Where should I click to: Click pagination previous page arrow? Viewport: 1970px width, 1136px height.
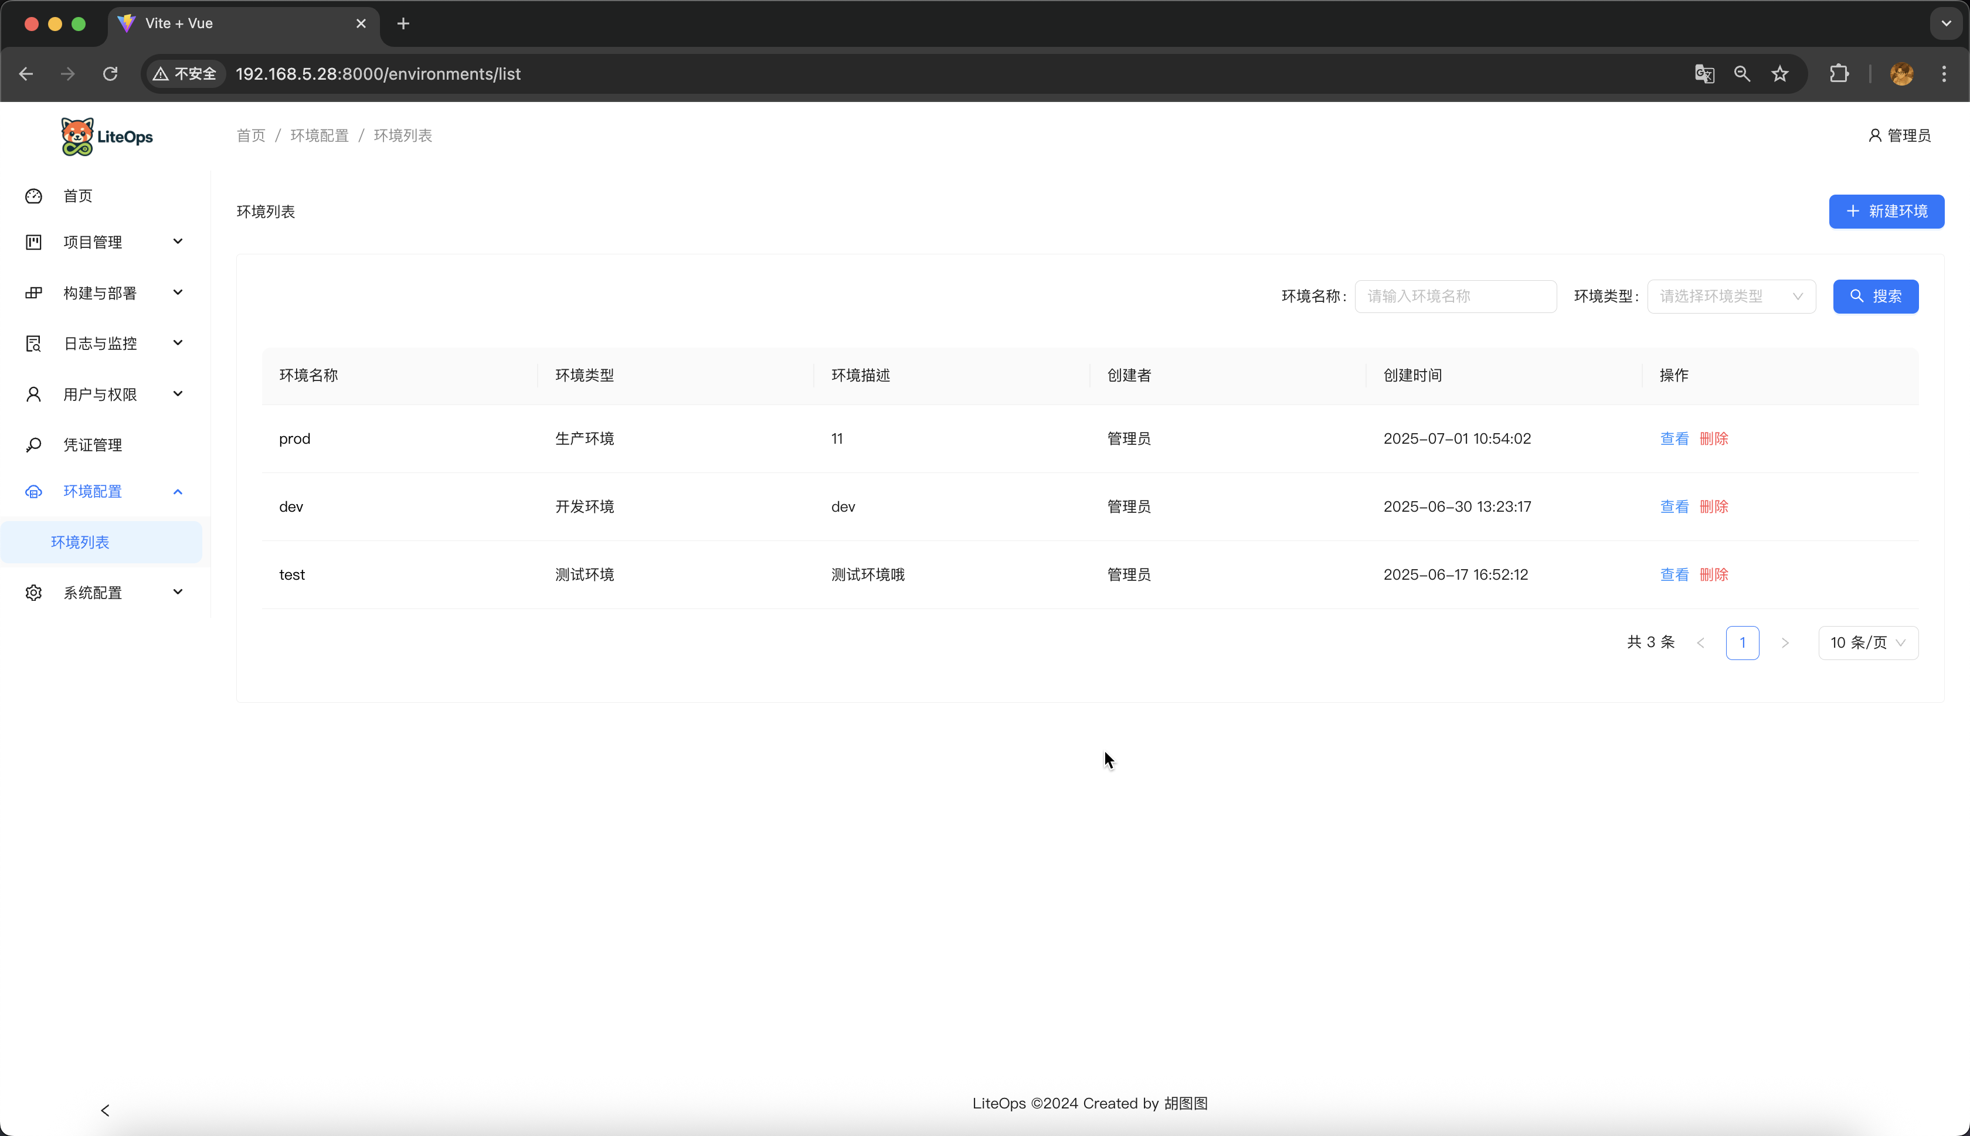pos(1701,643)
